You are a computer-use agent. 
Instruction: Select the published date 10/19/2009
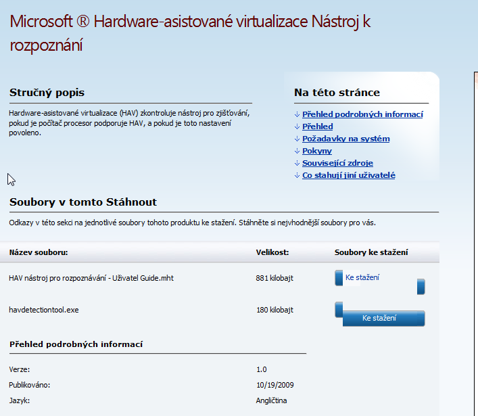pyautogui.click(x=275, y=385)
